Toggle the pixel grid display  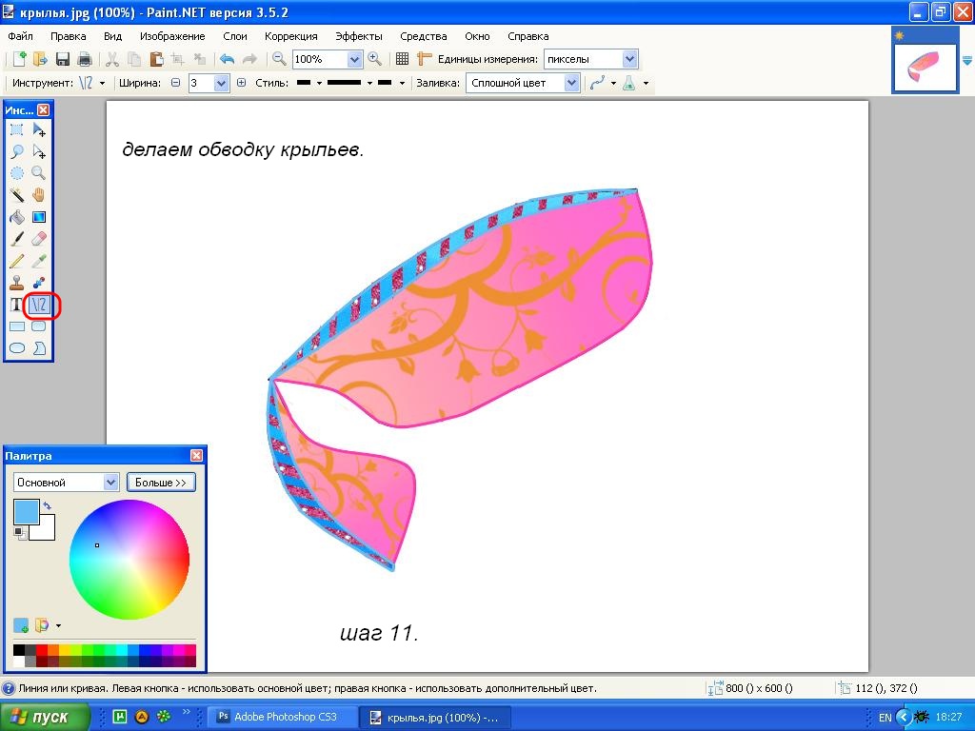tap(402, 59)
